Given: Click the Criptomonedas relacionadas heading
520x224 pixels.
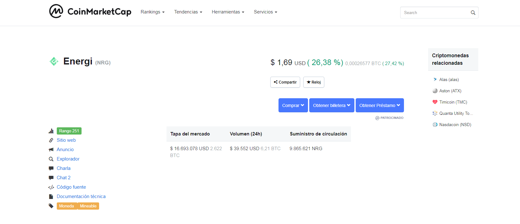Looking at the screenshot, I should pos(450,59).
